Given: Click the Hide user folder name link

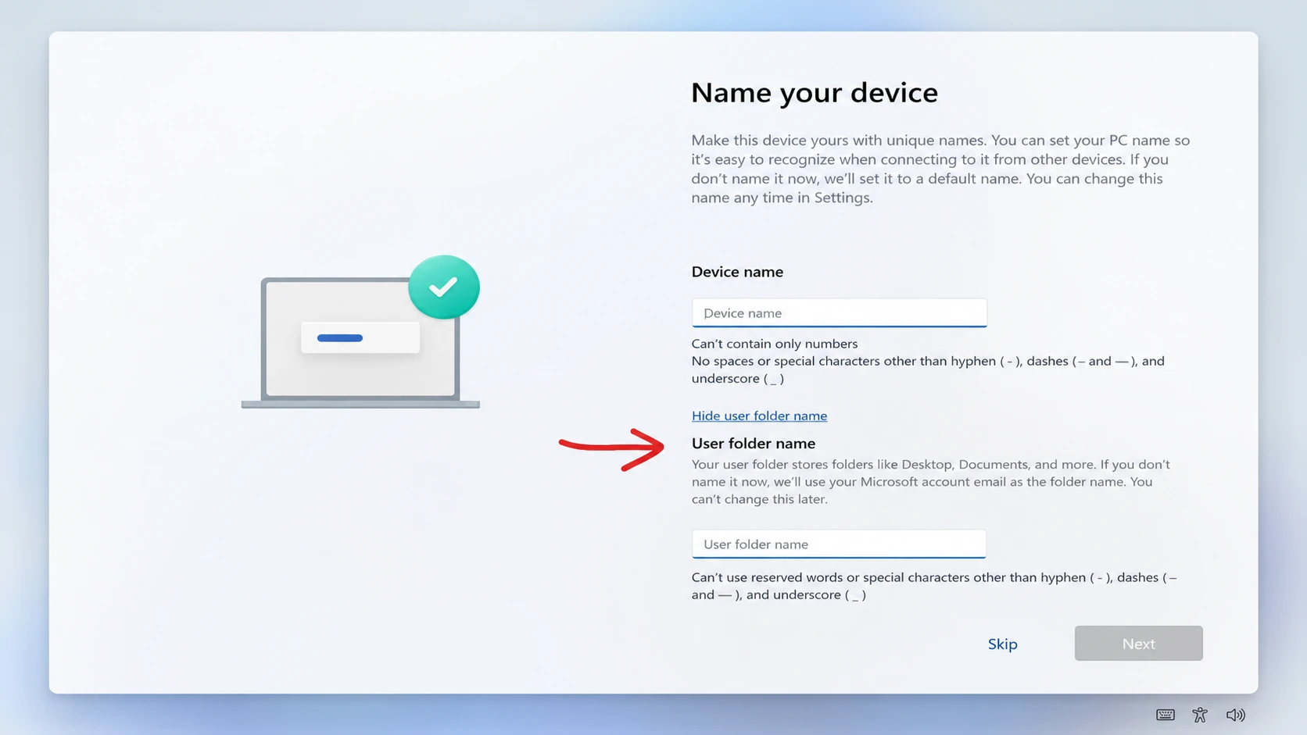Looking at the screenshot, I should pos(759,416).
